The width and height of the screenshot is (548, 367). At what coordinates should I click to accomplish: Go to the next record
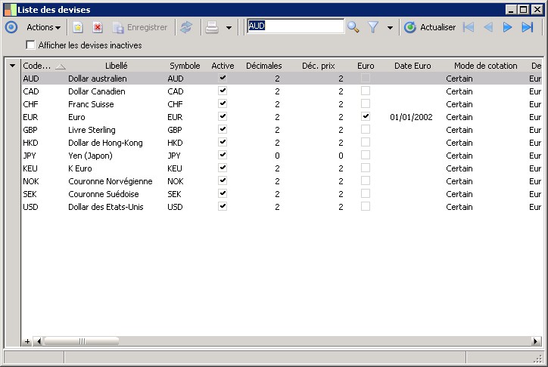pos(507,27)
